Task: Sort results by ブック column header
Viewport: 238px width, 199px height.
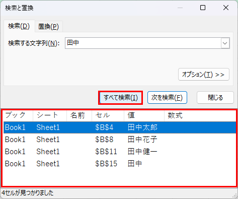Action: (x=18, y=115)
